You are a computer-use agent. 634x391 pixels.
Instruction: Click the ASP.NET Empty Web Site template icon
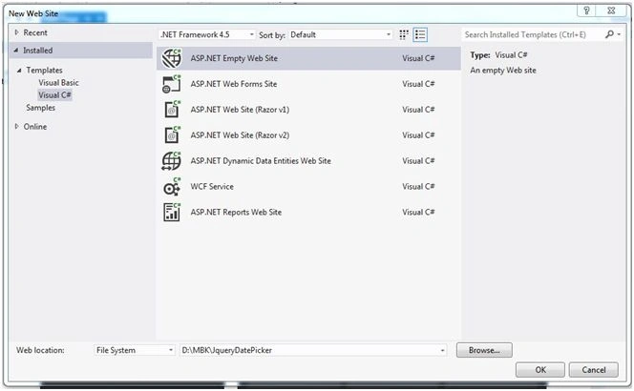(172, 58)
